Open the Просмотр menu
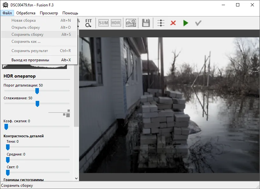Screen dimensions: 260x189 click(49, 13)
